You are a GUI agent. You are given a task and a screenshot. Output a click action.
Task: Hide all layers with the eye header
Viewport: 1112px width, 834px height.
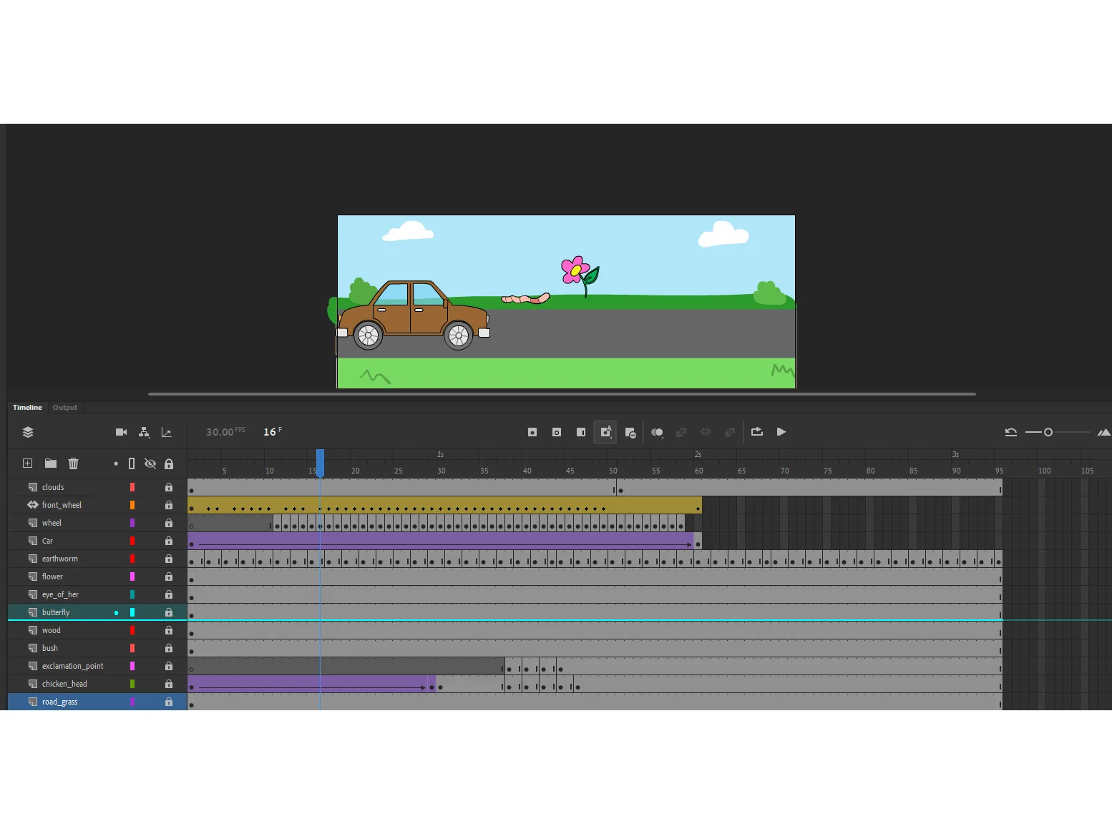(x=150, y=463)
